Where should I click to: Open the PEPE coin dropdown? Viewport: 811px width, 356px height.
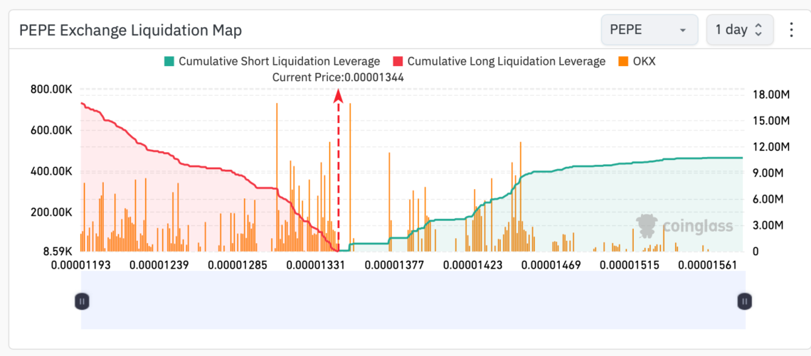[649, 30]
